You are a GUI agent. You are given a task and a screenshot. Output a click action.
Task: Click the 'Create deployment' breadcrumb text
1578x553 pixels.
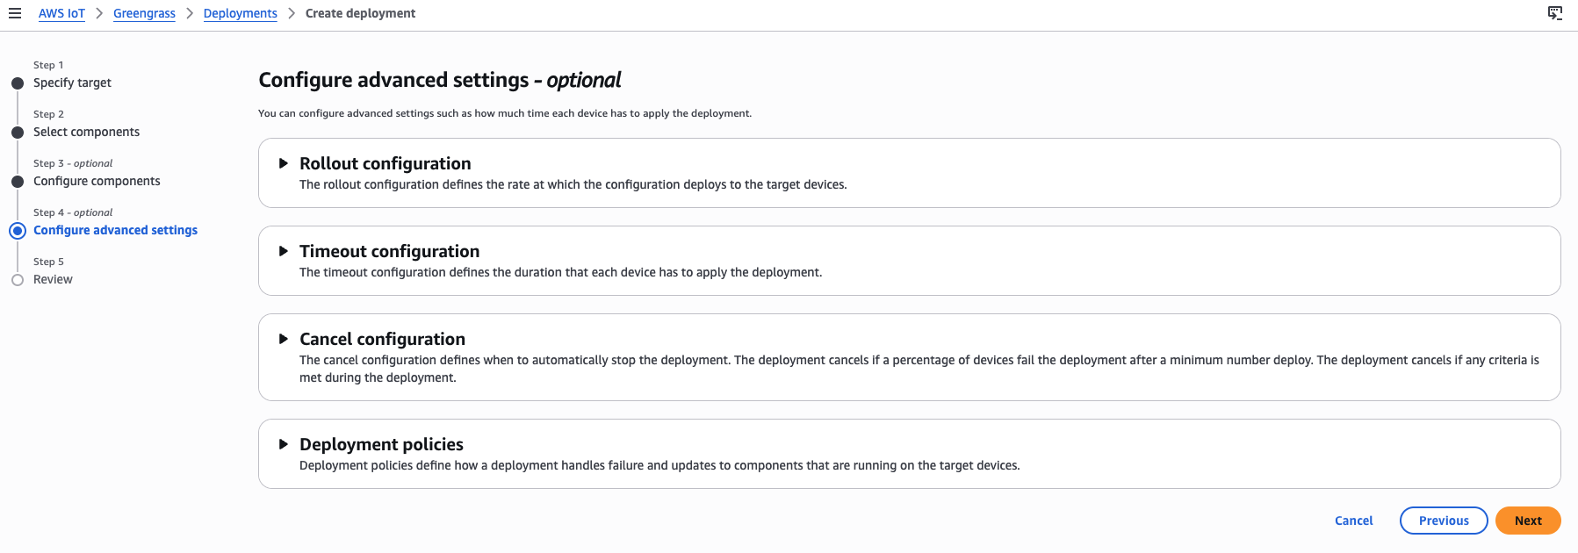point(360,13)
